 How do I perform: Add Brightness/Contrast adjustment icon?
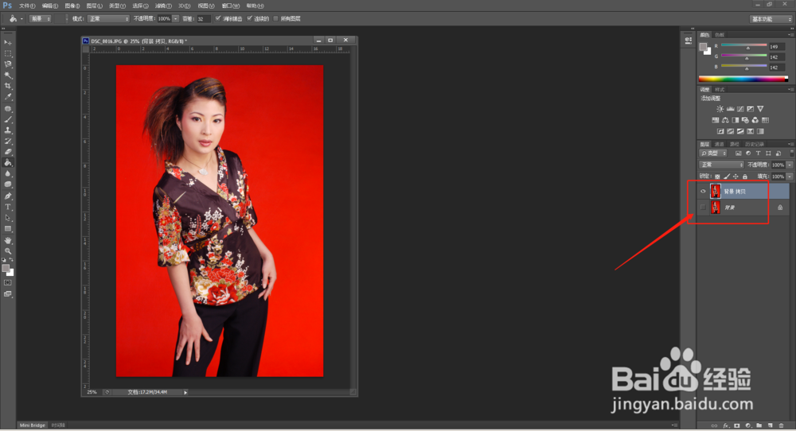click(x=720, y=109)
